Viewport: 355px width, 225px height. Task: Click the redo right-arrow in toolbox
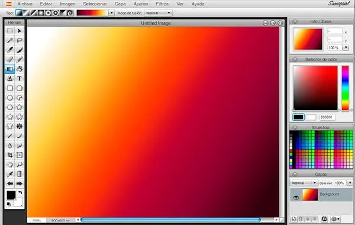(20, 184)
